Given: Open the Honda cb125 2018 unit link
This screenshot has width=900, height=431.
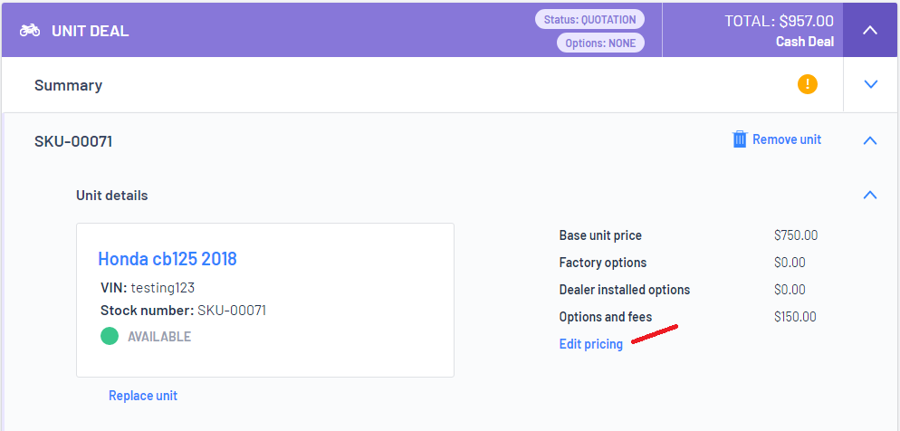Looking at the screenshot, I should coord(167,258).
